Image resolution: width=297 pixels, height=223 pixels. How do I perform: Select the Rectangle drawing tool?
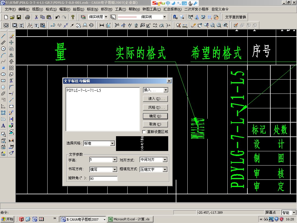(3, 81)
